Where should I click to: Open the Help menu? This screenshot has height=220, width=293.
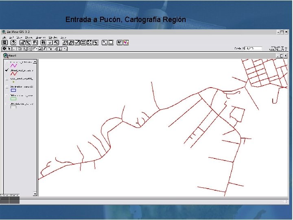pos(63,37)
